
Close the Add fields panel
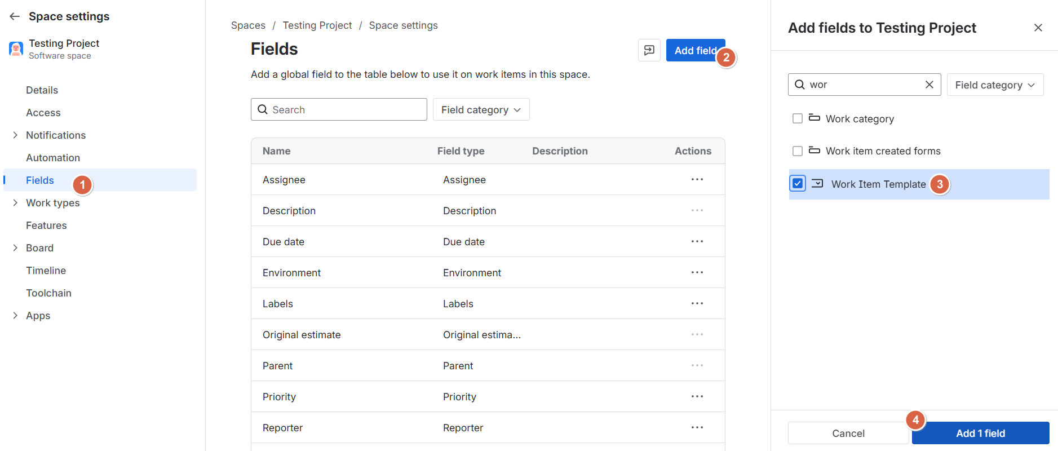(1038, 28)
